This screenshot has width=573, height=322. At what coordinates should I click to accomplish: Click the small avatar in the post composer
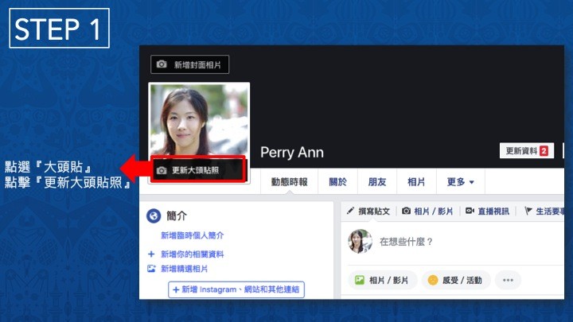[360, 242]
